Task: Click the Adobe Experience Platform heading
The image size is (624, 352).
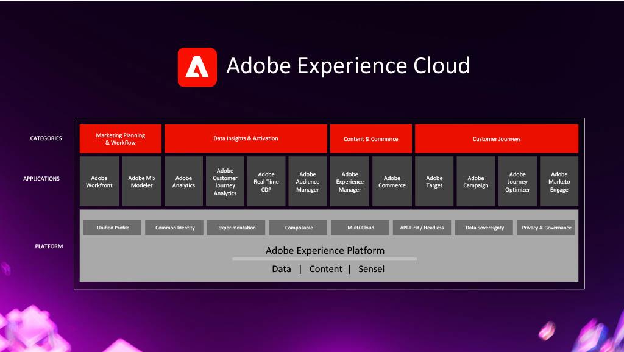Action: 325,251
